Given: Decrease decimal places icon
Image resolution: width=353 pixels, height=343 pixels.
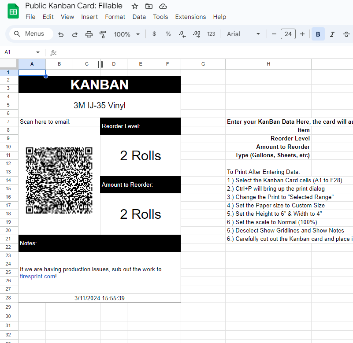Looking at the screenshot, I should pyautogui.click(x=182, y=34).
